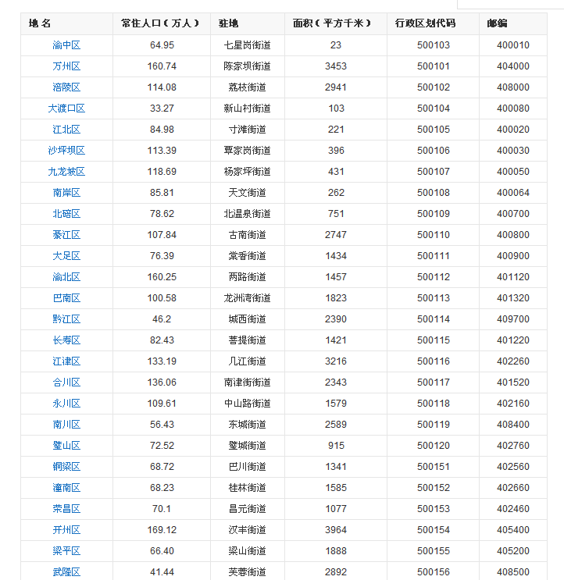Select population value 160.74

coord(162,66)
